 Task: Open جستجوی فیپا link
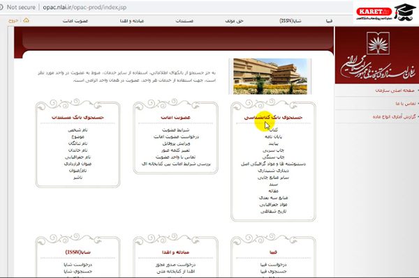(273, 271)
